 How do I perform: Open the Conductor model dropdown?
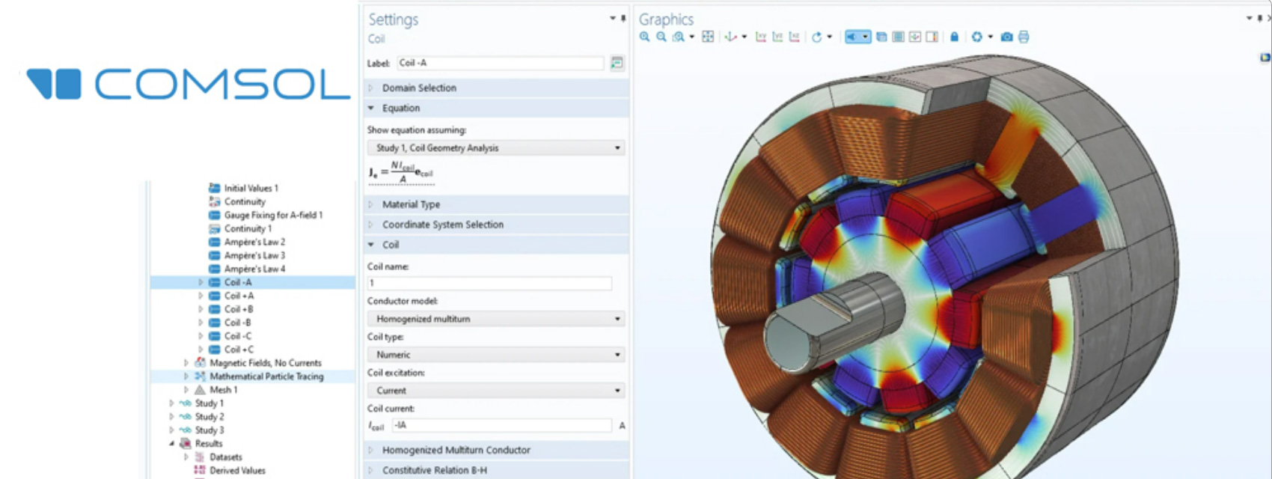click(x=497, y=319)
